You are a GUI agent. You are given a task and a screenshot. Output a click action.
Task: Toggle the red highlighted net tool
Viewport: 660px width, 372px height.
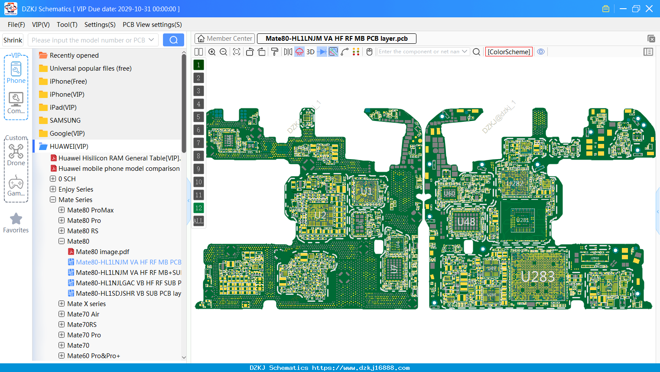(299, 52)
